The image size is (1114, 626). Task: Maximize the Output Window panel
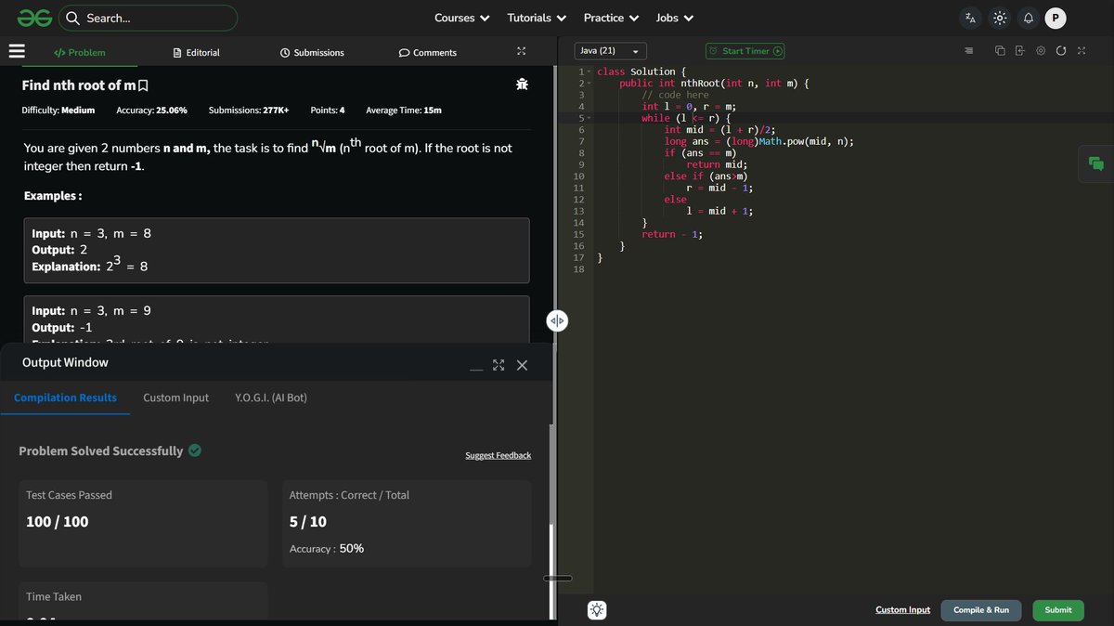[499, 365]
